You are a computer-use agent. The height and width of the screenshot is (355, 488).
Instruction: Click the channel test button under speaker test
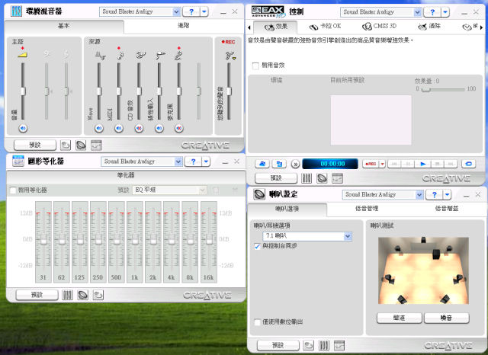coord(400,318)
